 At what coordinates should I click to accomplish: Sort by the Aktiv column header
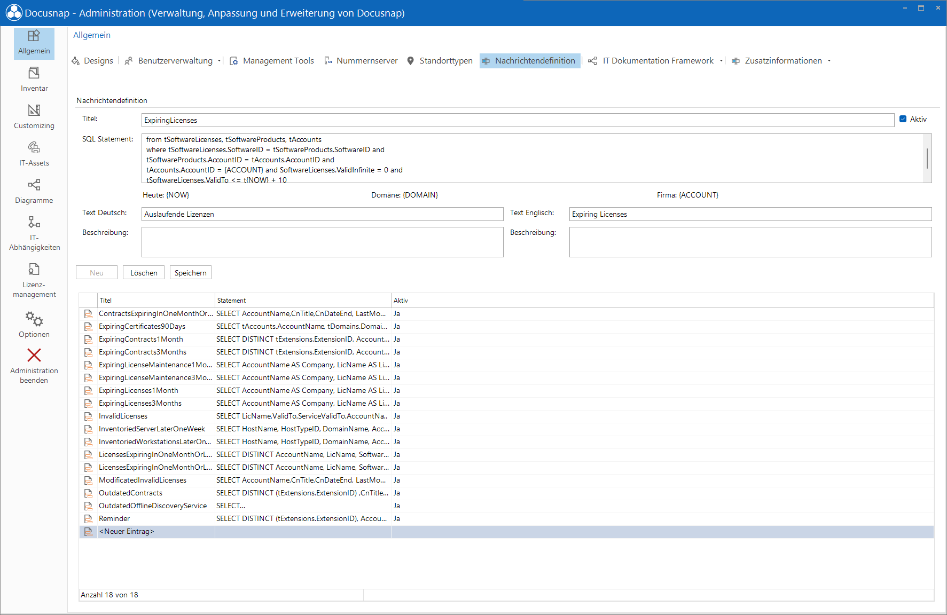pos(662,301)
